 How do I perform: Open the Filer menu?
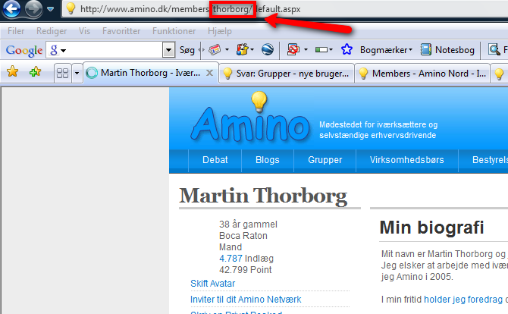pyautogui.click(x=16, y=31)
